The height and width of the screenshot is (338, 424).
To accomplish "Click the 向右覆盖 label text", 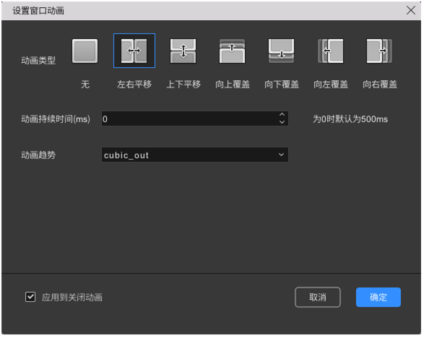I will 380,84.
